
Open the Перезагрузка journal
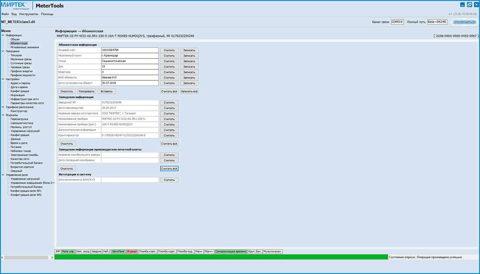(19, 119)
